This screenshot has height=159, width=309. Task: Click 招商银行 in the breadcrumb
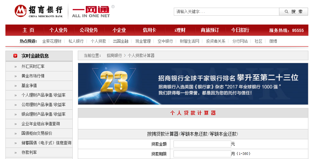[x=114, y=55]
